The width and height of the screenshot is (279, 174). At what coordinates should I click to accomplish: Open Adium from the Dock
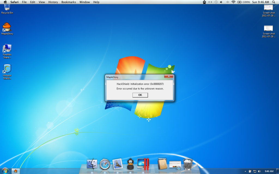[x=130, y=164]
